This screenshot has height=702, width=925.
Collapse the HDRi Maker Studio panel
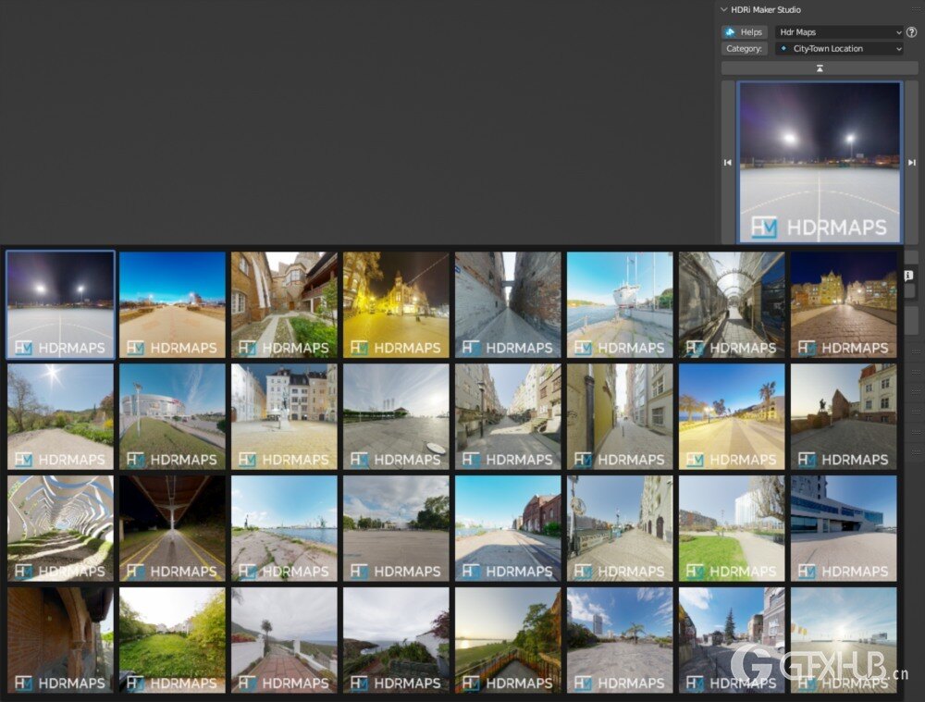[722, 9]
